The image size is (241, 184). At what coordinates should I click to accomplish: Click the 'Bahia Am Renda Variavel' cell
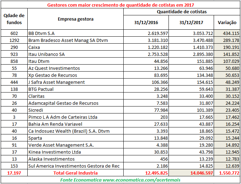click(x=75, y=124)
